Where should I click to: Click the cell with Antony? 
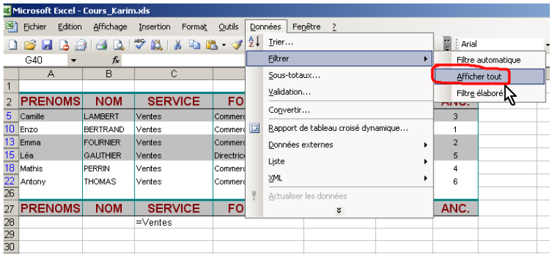pyautogui.click(x=51, y=182)
